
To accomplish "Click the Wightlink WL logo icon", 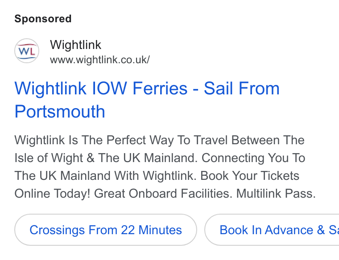I will [27, 51].
